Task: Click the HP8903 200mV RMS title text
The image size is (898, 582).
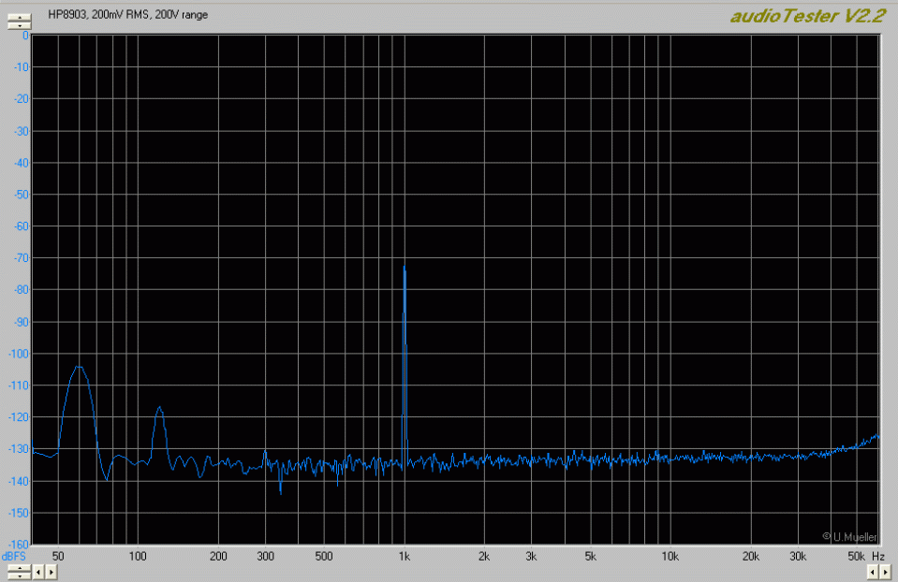Action: 128,16
